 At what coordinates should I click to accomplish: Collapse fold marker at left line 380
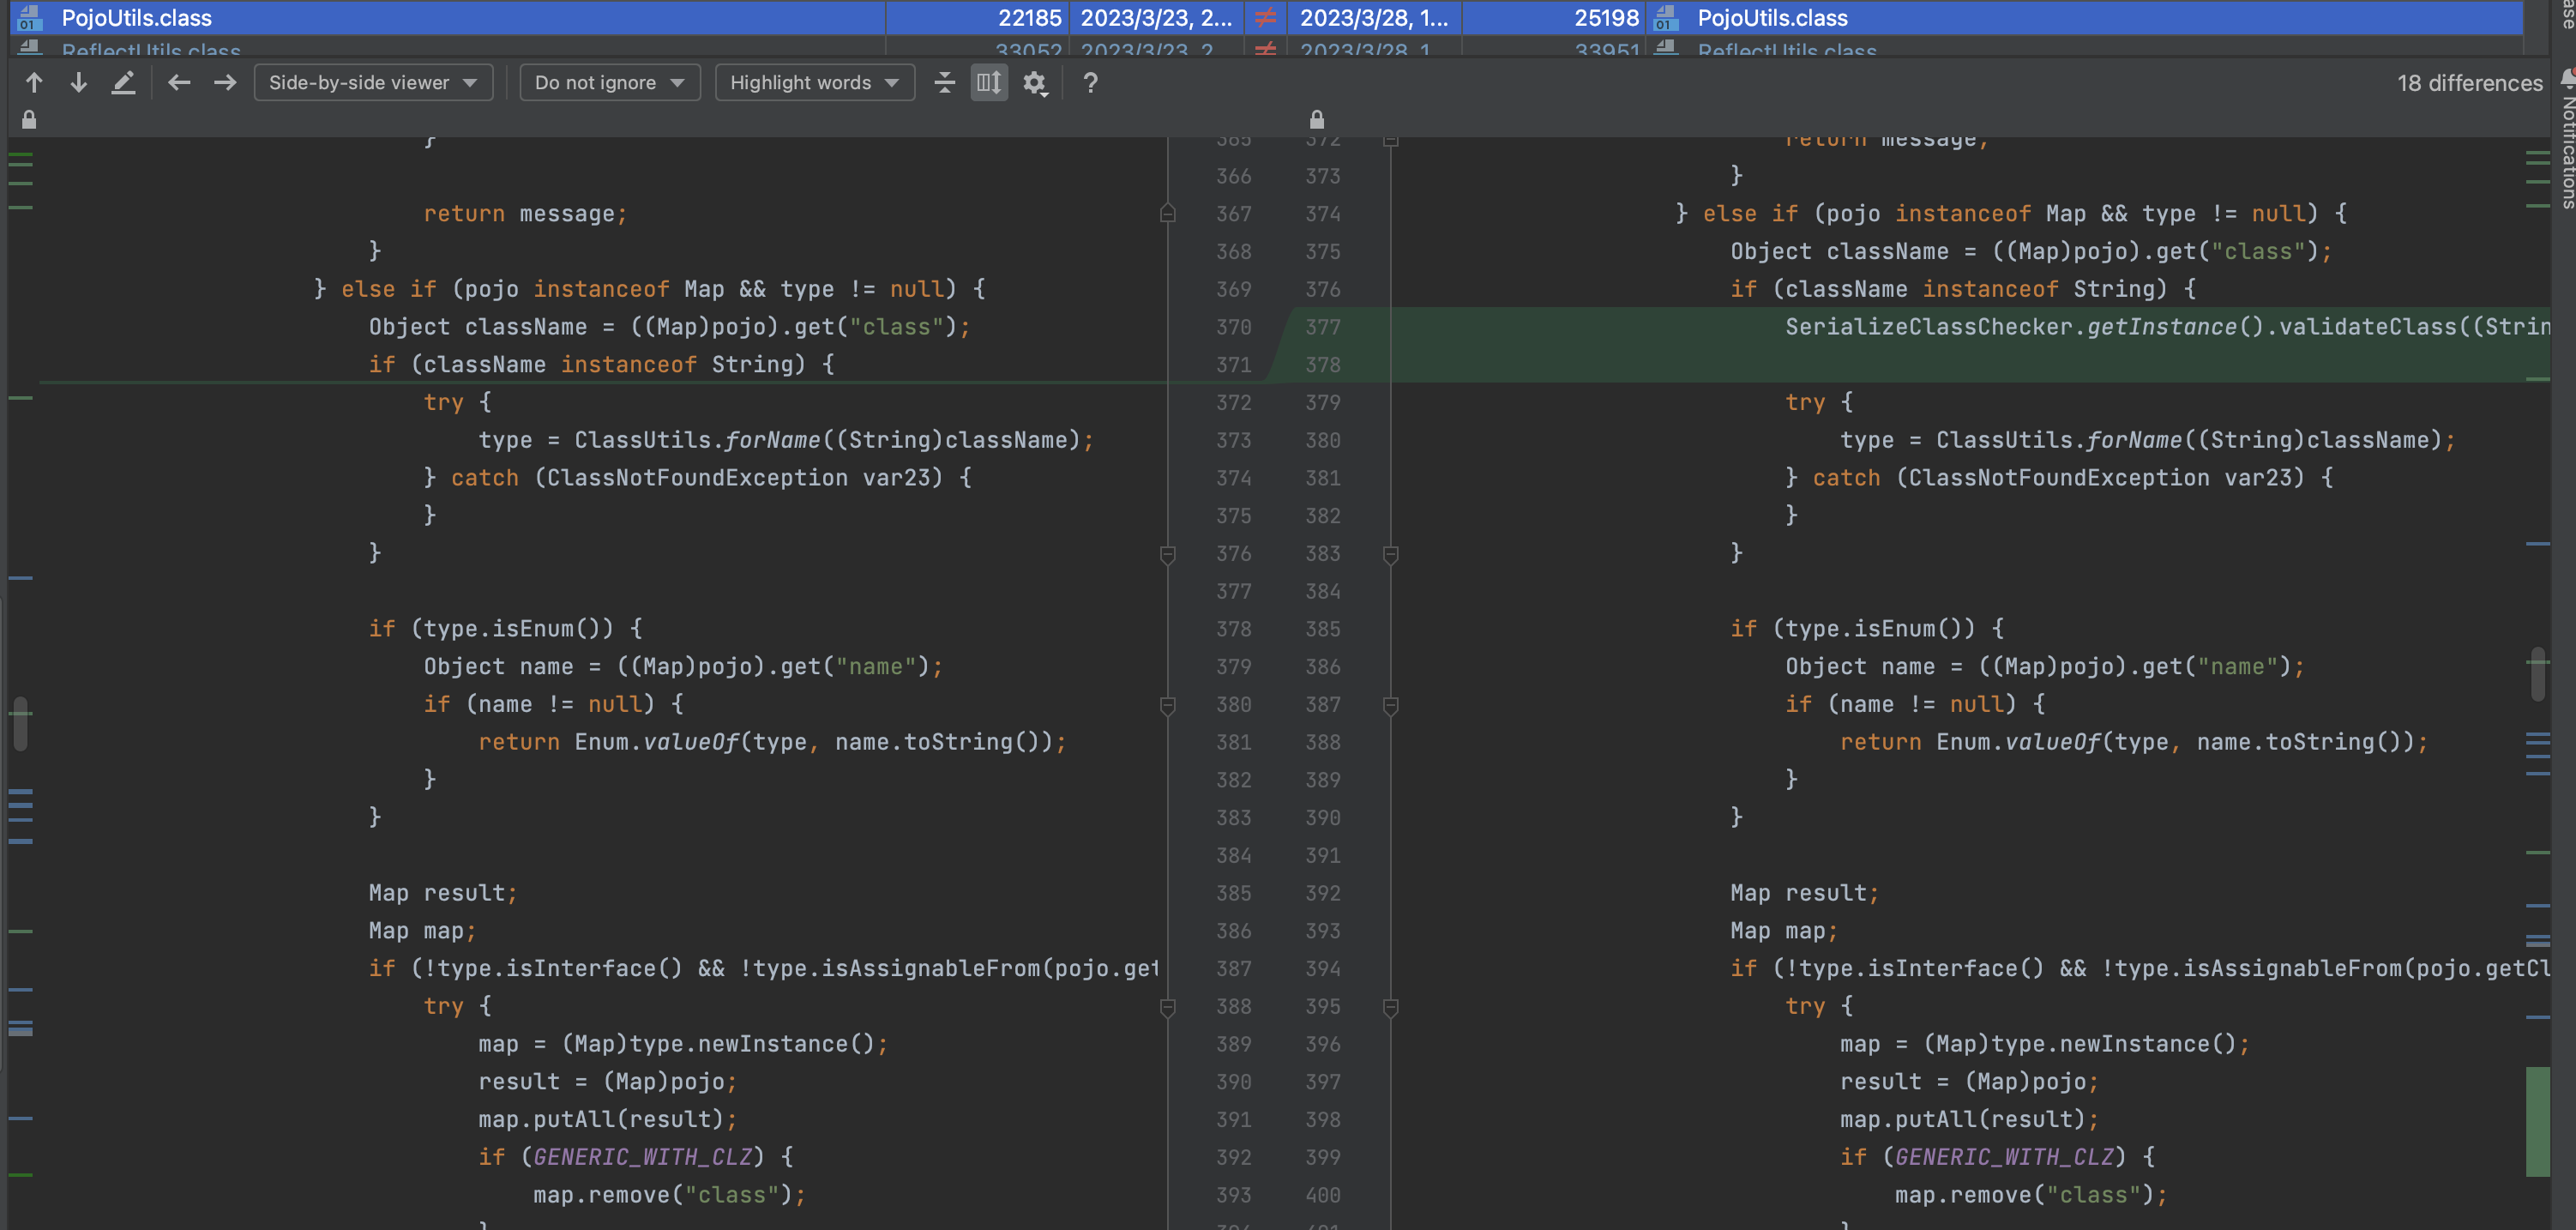(x=1167, y=705)
